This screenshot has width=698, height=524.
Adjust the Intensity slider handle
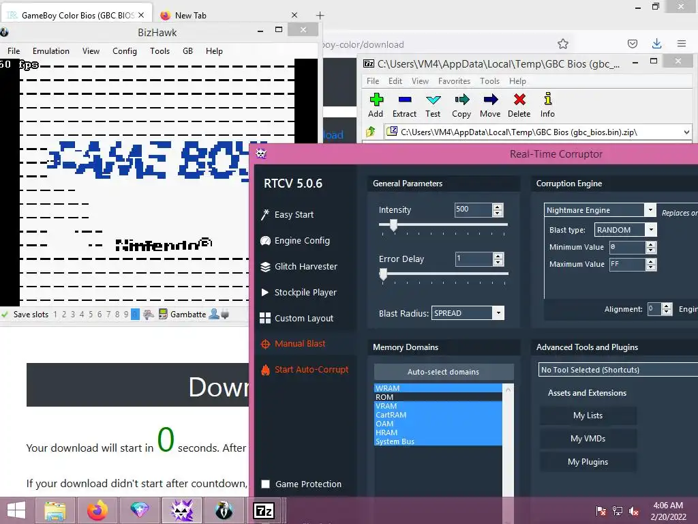click(393, 225)
